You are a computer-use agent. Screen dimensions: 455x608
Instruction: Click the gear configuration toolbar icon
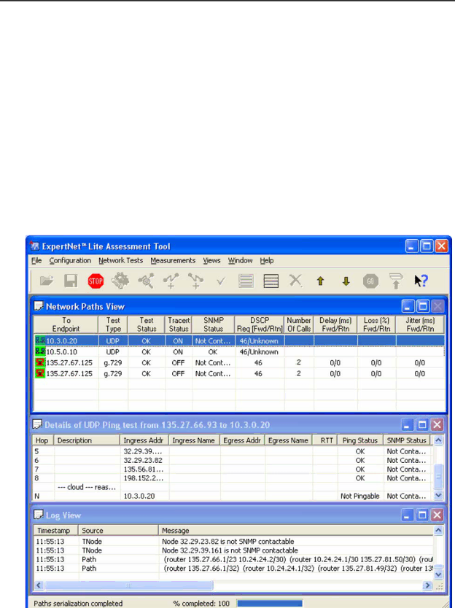(x=120, y=281)
